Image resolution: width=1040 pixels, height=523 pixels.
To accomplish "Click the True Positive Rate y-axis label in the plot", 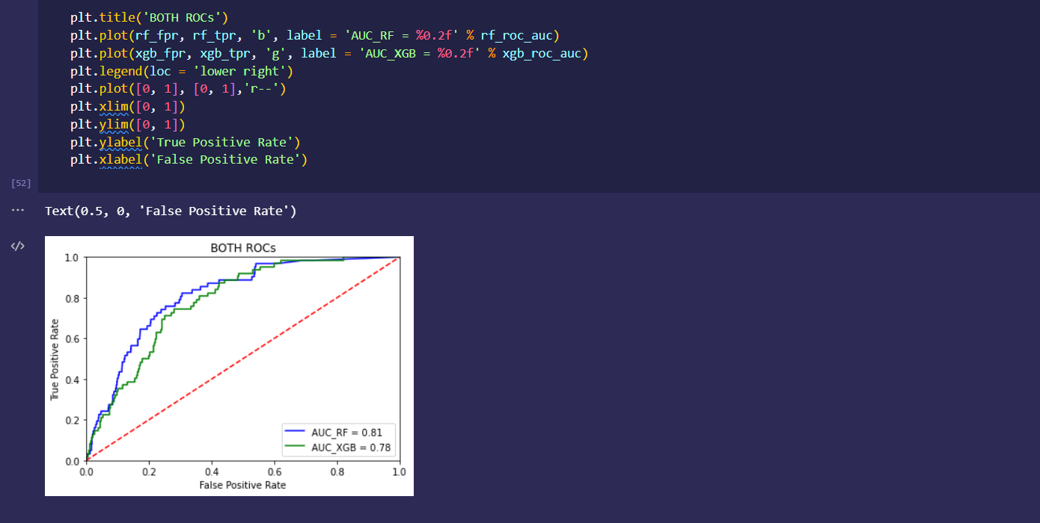I will pyautogui.click(x=55, y=359).
